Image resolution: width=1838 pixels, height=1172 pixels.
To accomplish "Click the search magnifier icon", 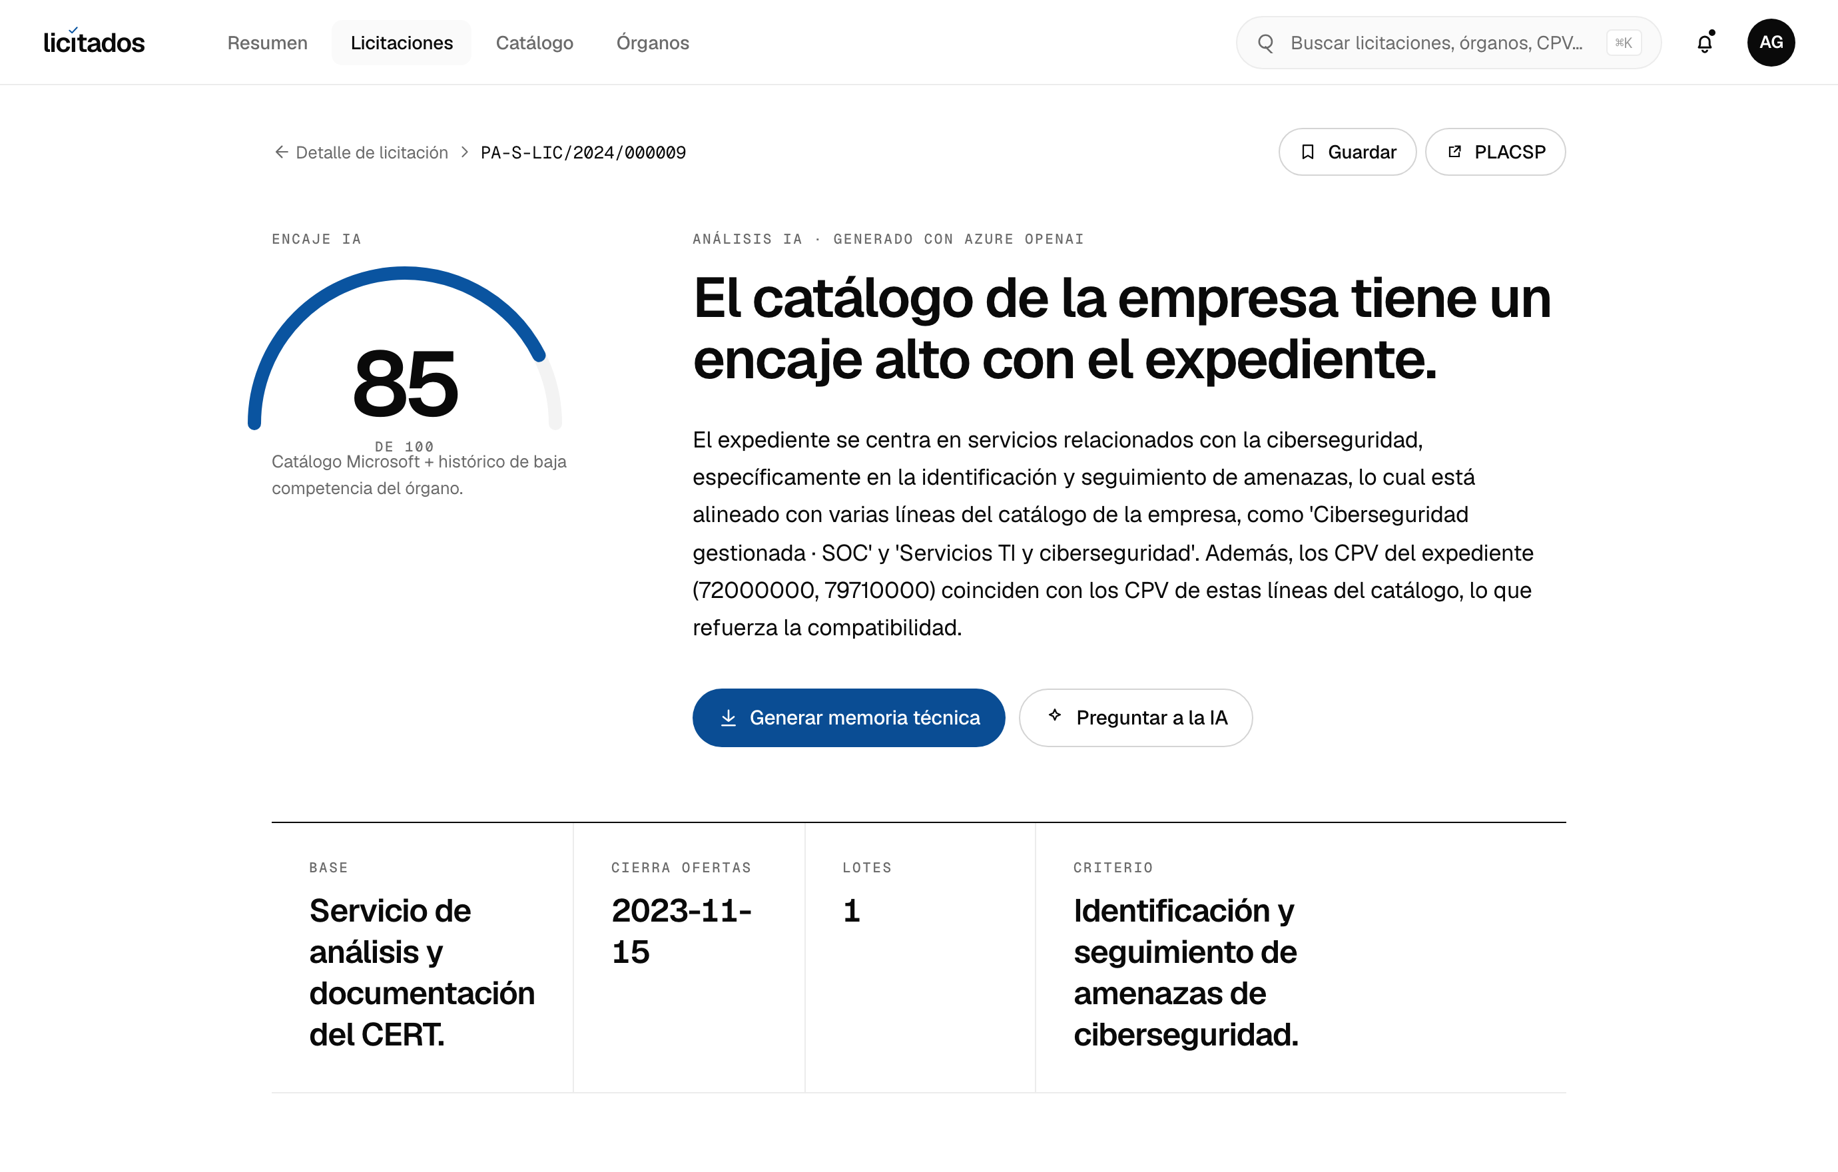I will [x=1265, y=43].
